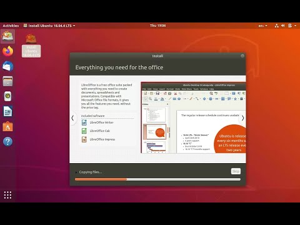Select the Install Ubuntu 18.04.4 LTS desktop icon
Image resolution: width=300 pixels, height=225 pixels.
[x=31, y=46]
